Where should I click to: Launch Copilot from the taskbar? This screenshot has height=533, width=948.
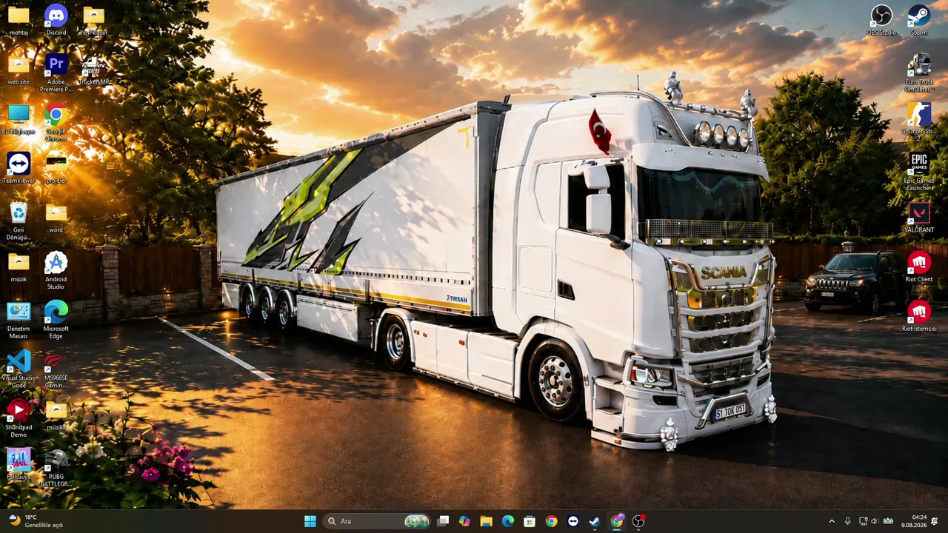(464, 521)
